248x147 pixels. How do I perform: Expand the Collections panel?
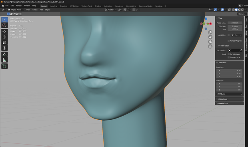click(x=217, y=99)
